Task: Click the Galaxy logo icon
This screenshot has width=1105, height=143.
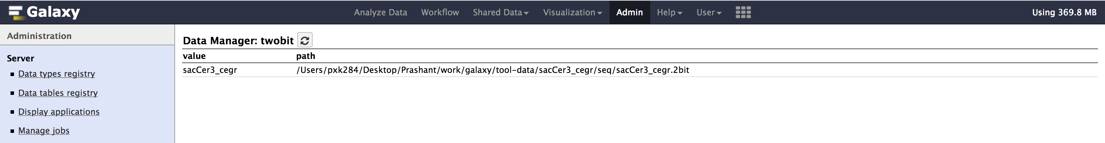Action: [x=15, y=12]
